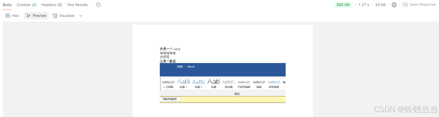Click the 1.37 s response time

pyautogui.click(x=364, y=5)
